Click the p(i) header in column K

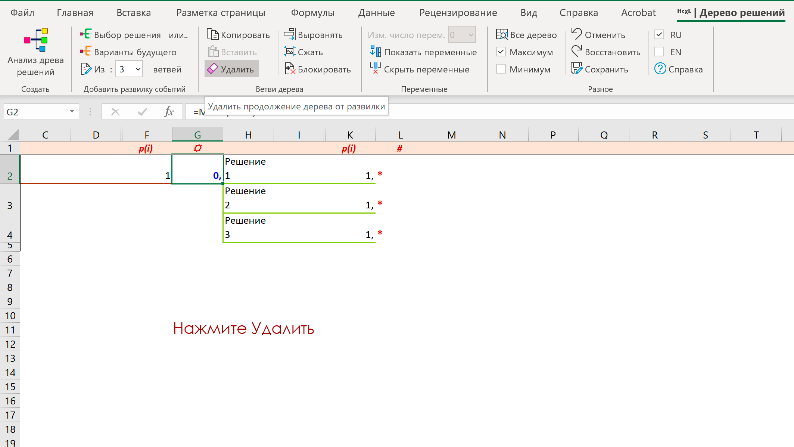tap(349, 148)
